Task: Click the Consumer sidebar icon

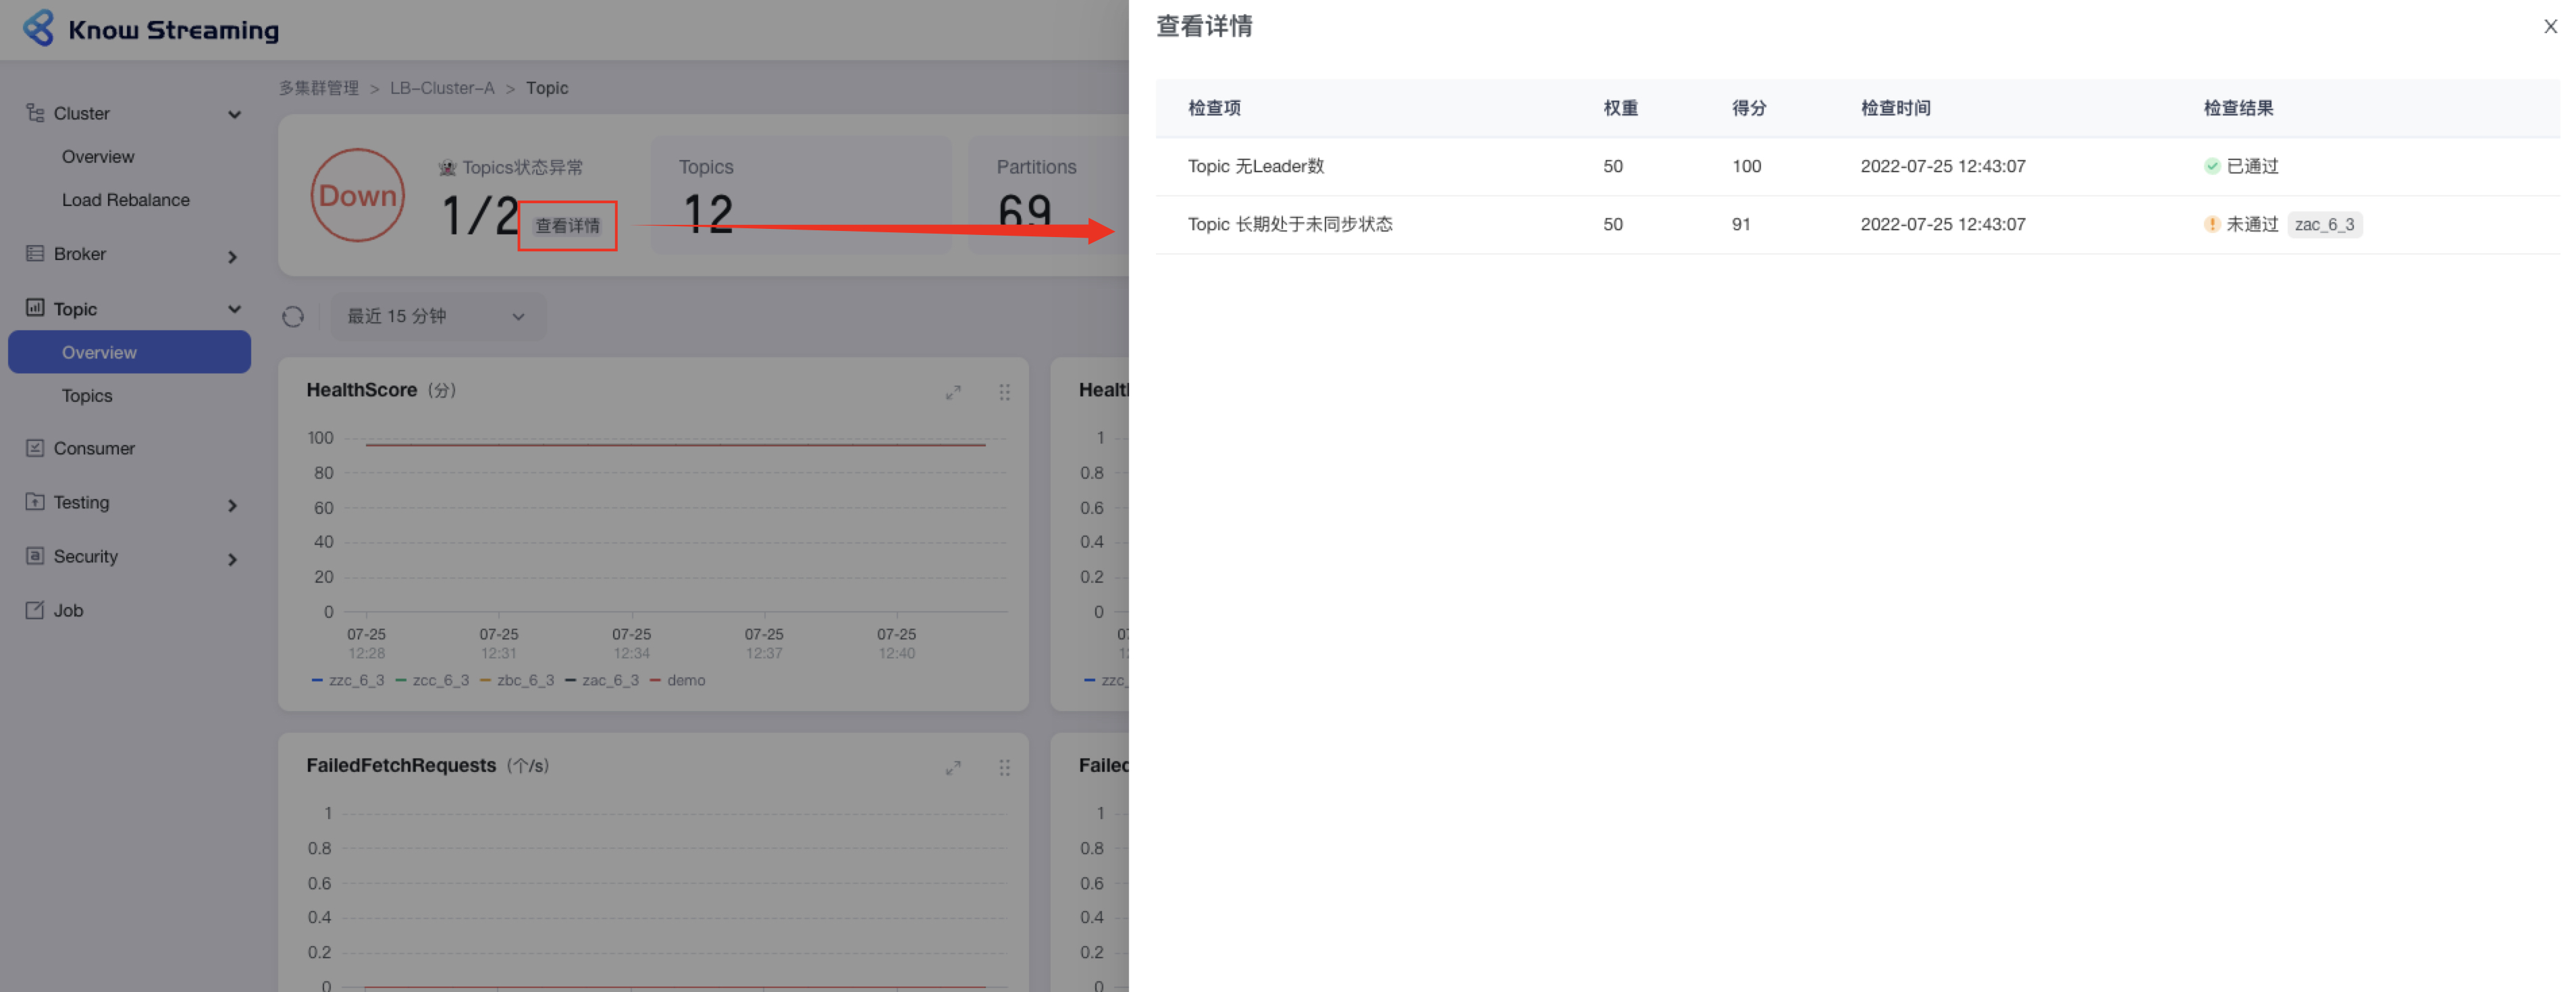Action: click(35, 448)
